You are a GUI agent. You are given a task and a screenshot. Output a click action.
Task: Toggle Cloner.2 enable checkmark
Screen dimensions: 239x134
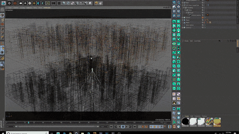click(206, 28)
